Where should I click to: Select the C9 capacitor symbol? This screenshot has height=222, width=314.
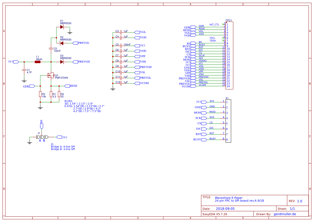pyautogui.click(x=121, y=67)
